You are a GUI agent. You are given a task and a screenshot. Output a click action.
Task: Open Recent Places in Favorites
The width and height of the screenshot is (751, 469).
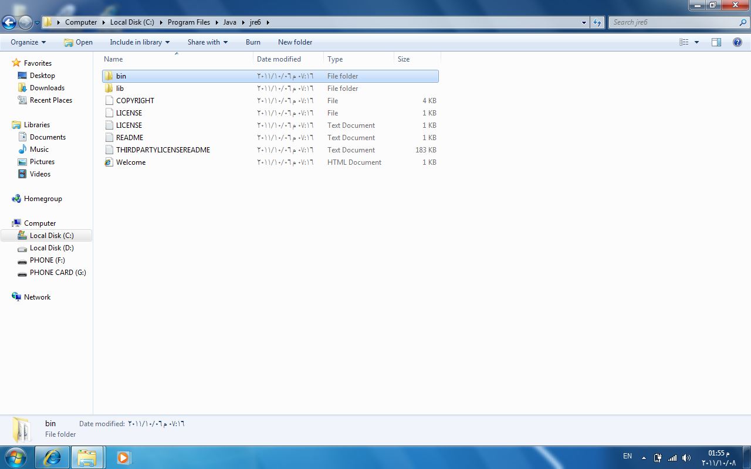click(x=51, y=100)
